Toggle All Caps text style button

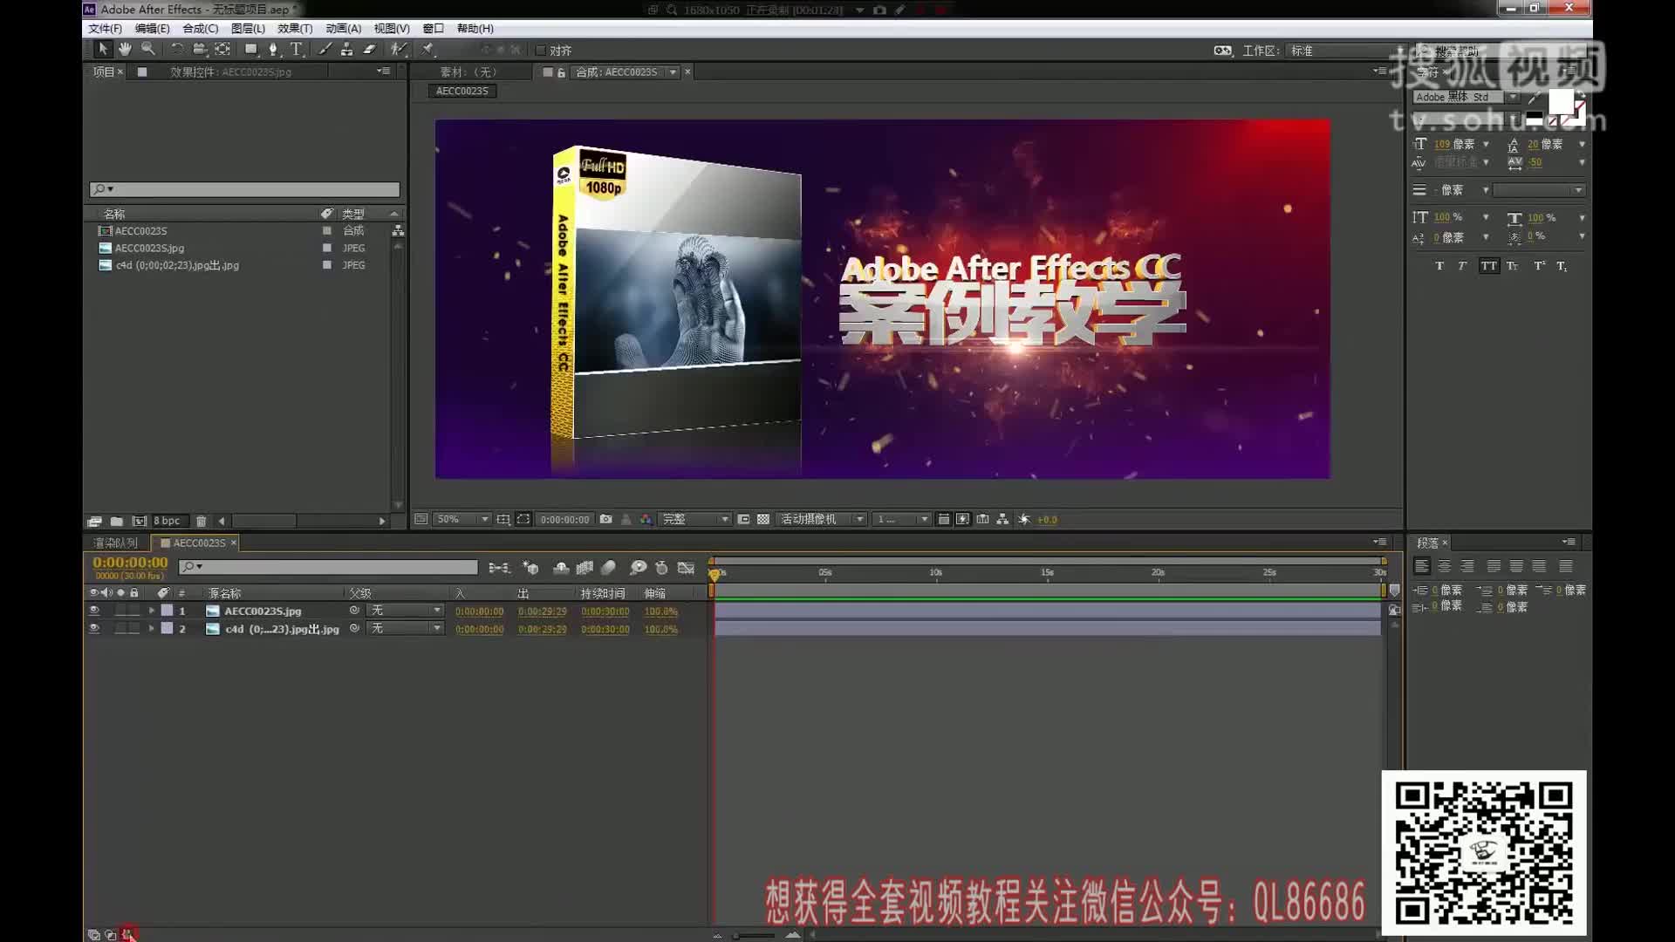click(1488, 266)
